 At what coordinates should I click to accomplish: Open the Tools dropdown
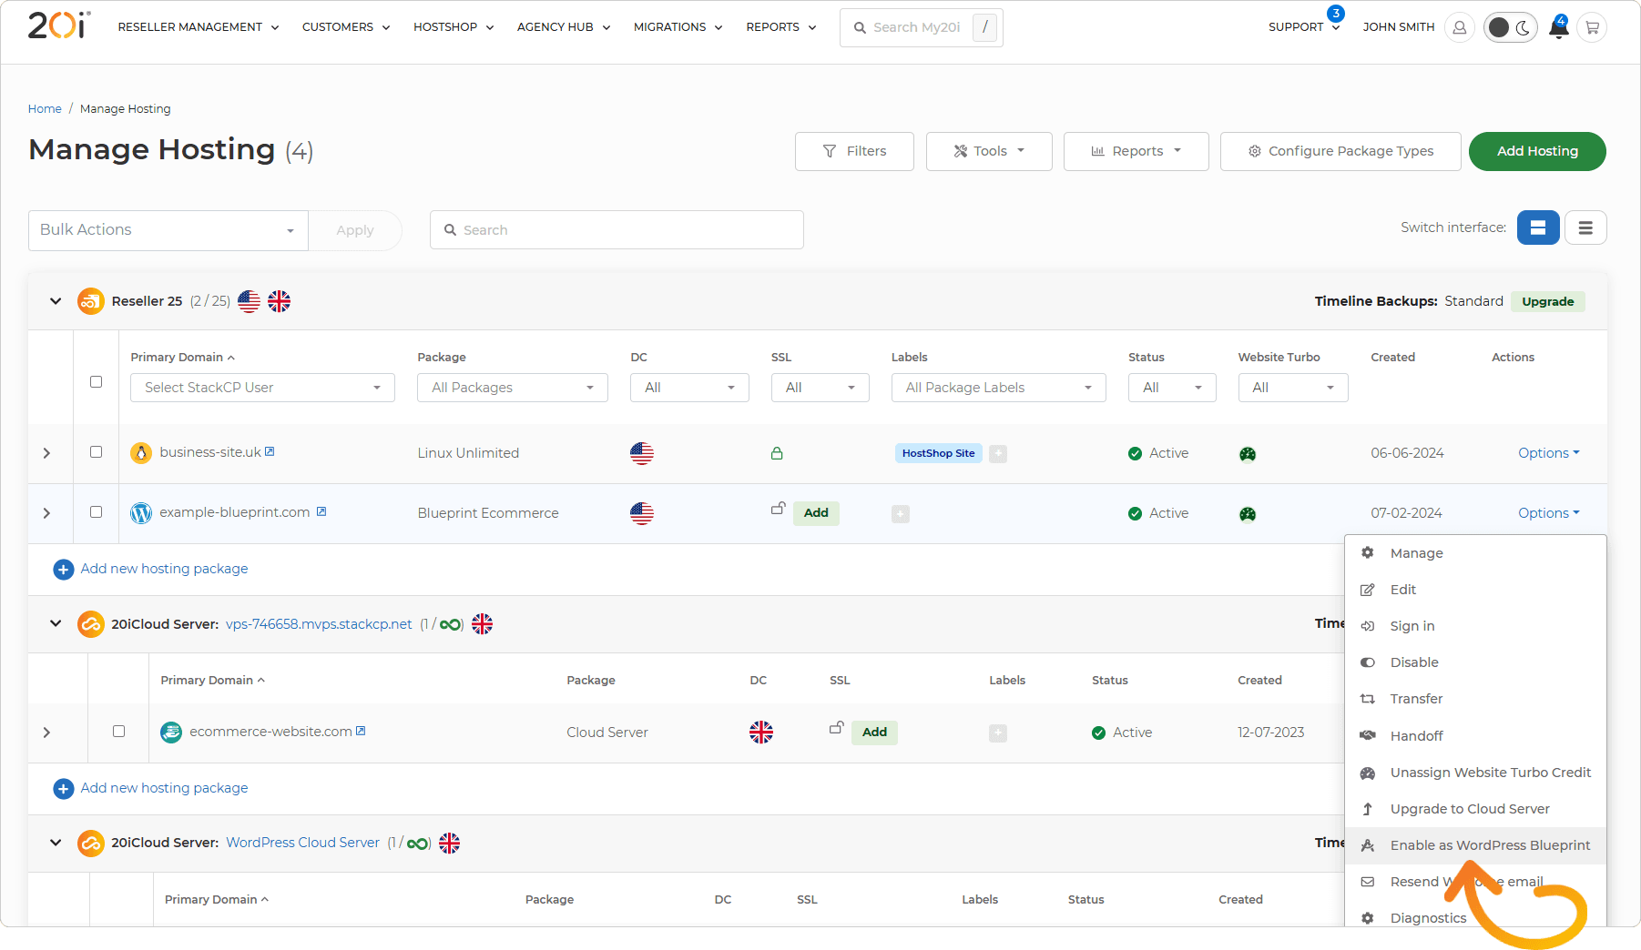[989, 151]
